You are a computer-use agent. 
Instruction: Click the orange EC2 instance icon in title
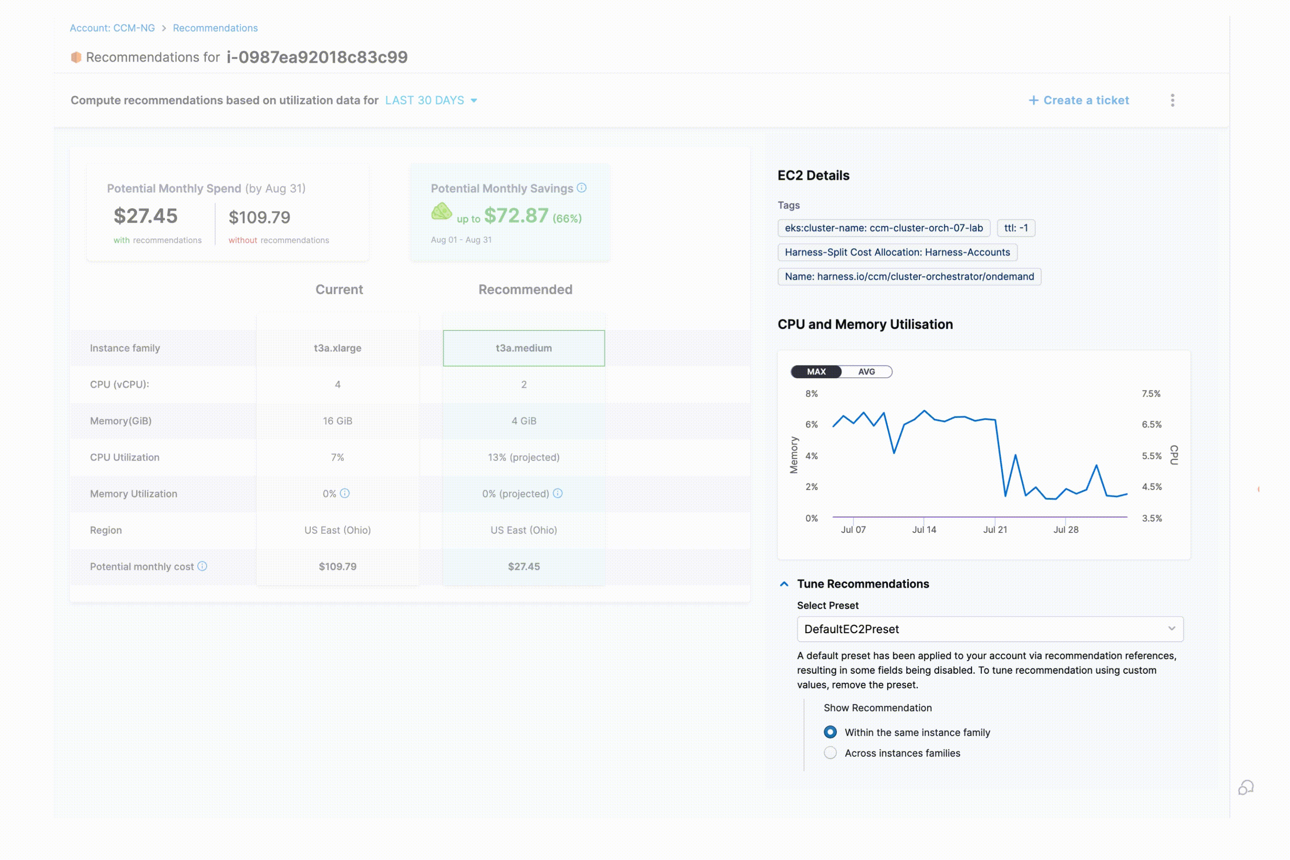(x=76, y=57)
